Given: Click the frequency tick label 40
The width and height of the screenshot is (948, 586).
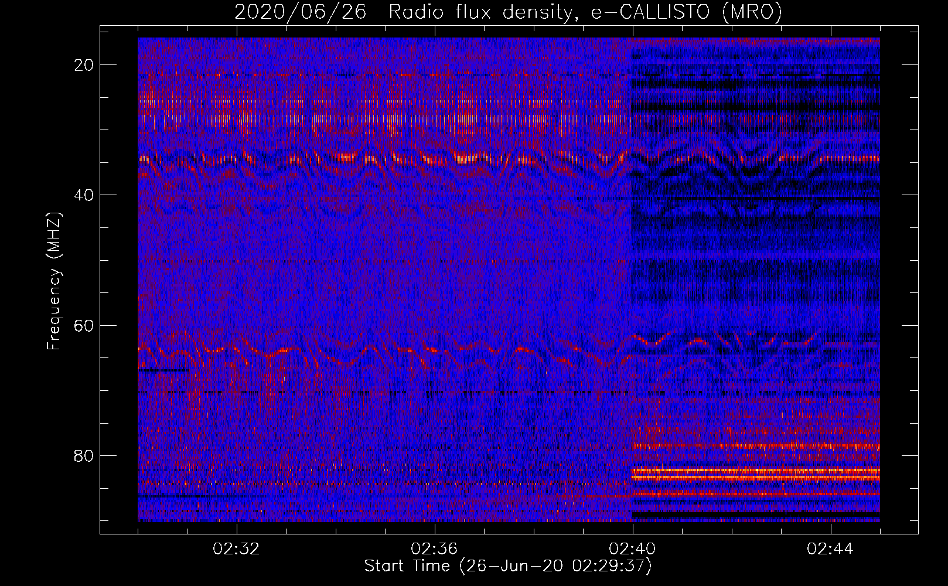Looking at the screenshot, I should (x=84, y=195).
